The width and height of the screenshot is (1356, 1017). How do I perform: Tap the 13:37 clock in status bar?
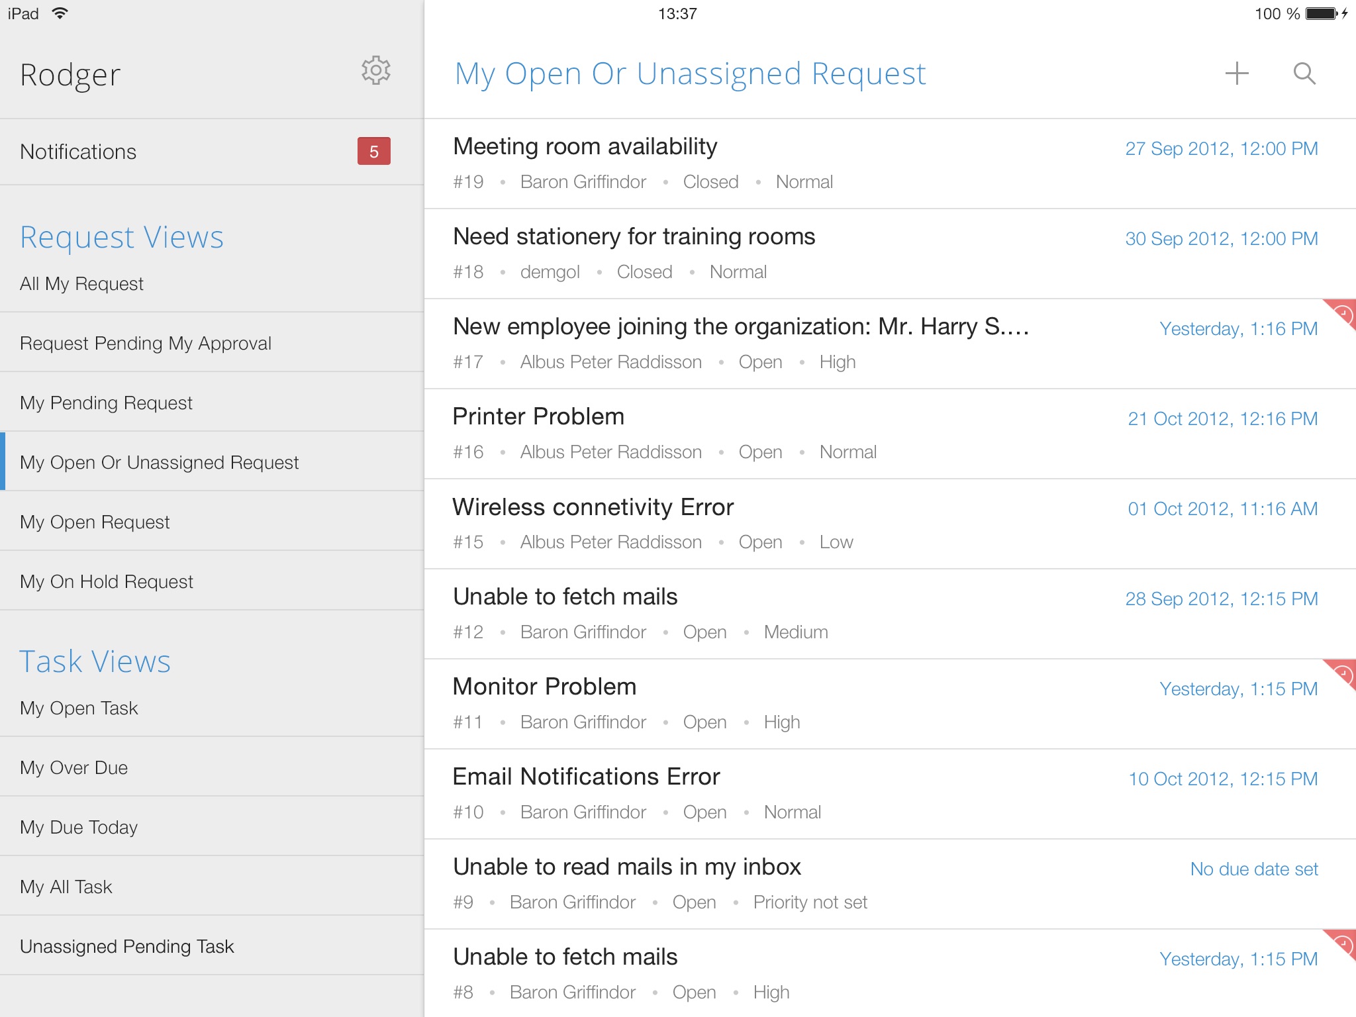coord(677,14)
